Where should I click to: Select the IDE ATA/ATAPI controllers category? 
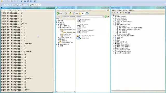point(123,51)
